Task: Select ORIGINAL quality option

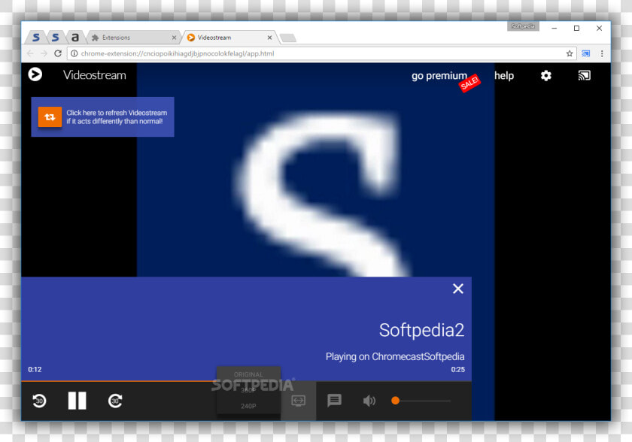Action: pyautogui.click(x=248, y=374)
